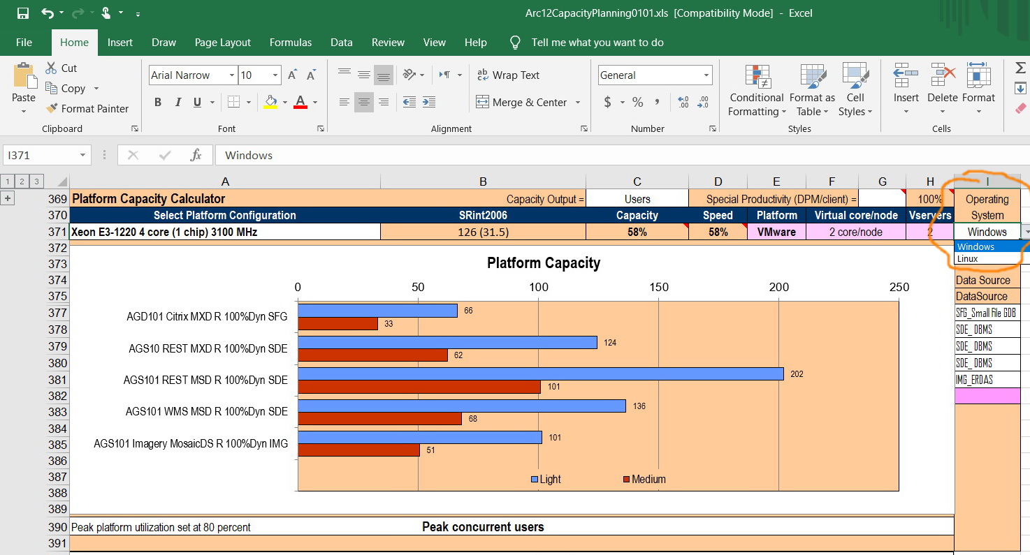Screen dimensions: 1030x555
Task: Click the Borders icon in Font group
Action: [x=235, y=102]
